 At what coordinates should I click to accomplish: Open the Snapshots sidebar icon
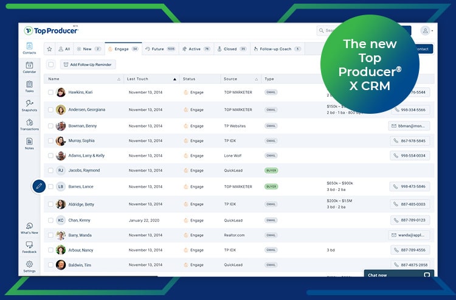pyautogui.click(x=29, y=103)
